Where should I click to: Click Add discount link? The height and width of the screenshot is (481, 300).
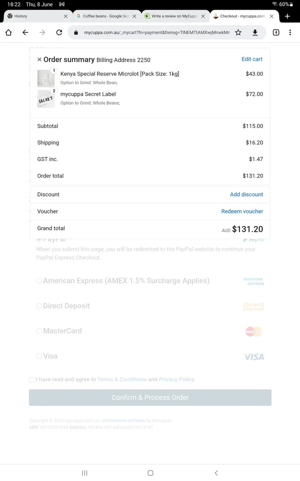click(246, 194)
